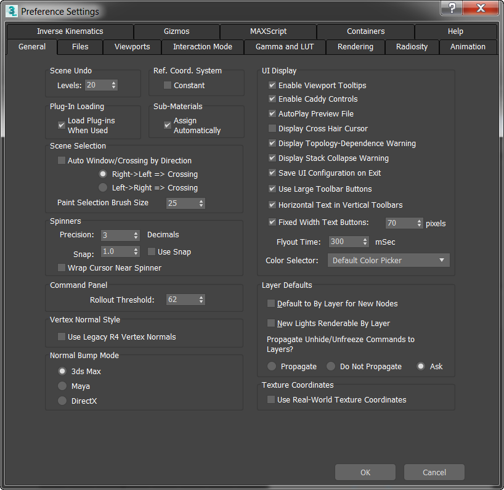Click the Paint Selection Brush Size spinner arrows

point(201,203)
